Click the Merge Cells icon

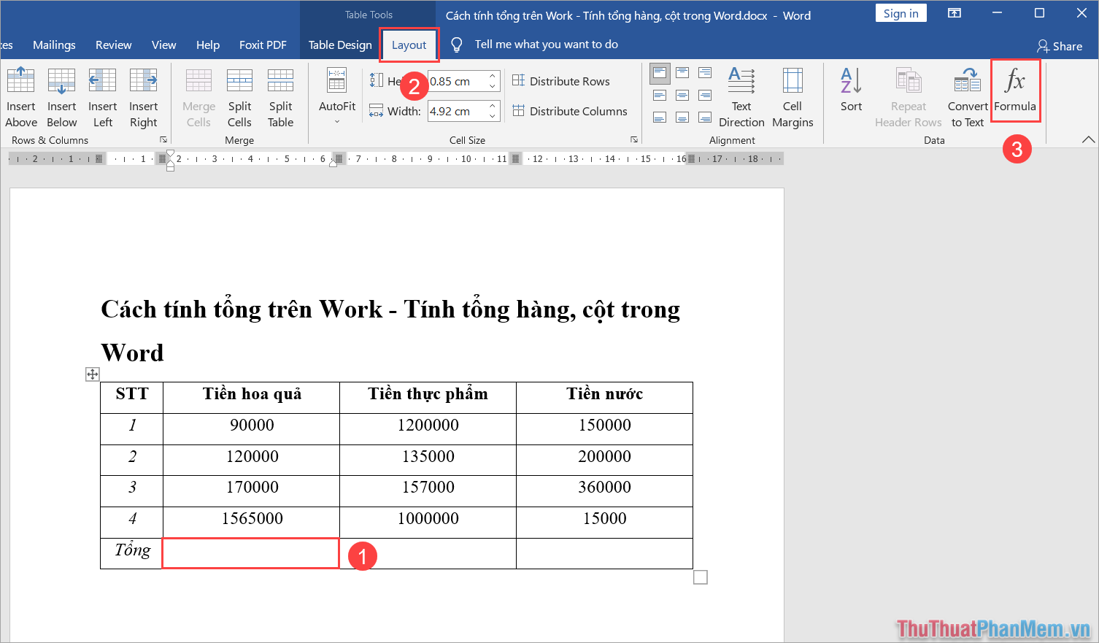click(x=198, y=80)
